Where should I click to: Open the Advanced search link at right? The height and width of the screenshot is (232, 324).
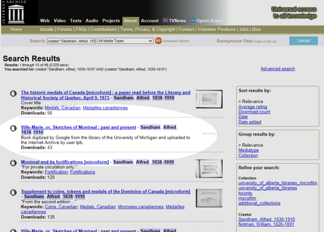click(278, 69)
